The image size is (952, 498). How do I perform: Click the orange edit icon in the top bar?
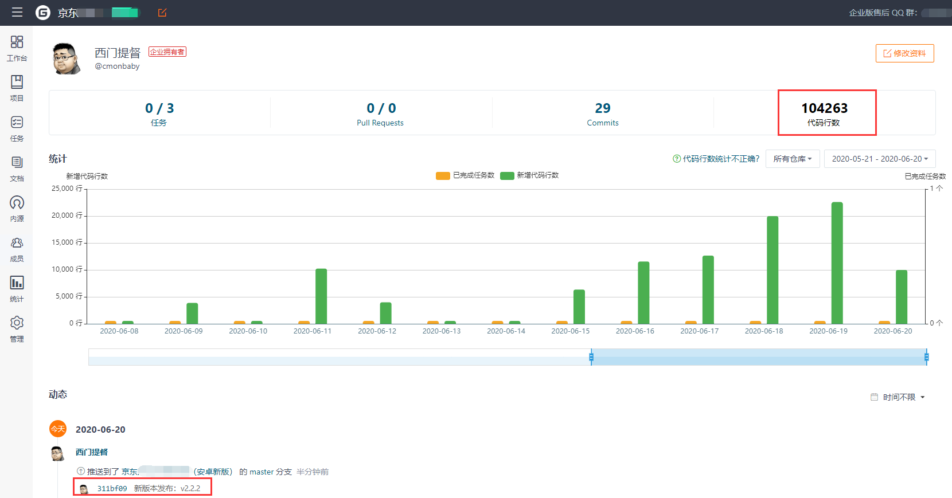tap(162, 13)
